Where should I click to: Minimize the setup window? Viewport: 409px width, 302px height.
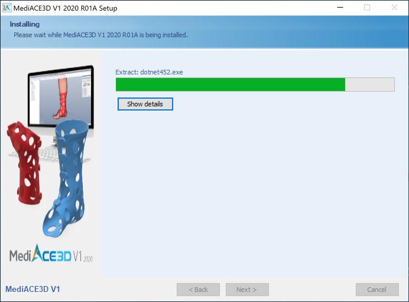(340, 8)
